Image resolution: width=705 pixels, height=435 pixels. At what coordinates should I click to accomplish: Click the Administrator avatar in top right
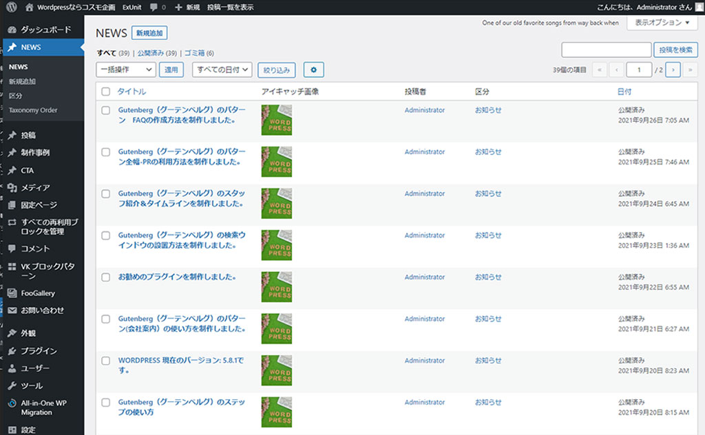click(699, 7)
